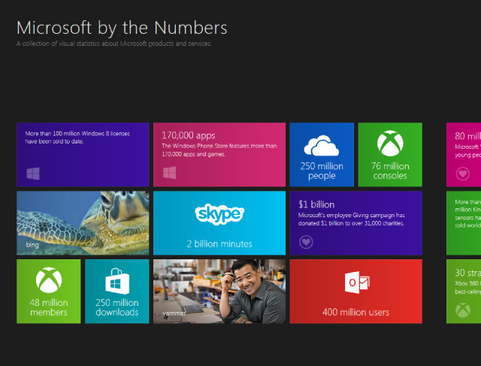Click Xbox logo above 76 million consoles
The height and width of the screenshot is (366, 481).
(x=390, y=144)
